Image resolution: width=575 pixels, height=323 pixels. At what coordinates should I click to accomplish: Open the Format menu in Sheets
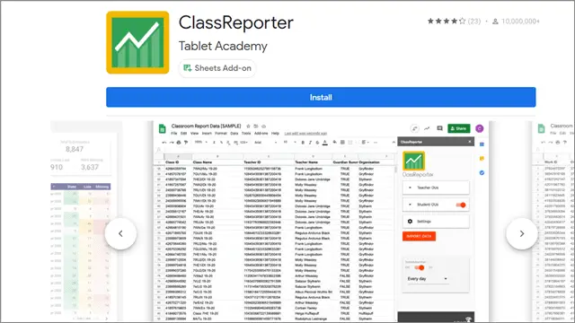point(221,134)
